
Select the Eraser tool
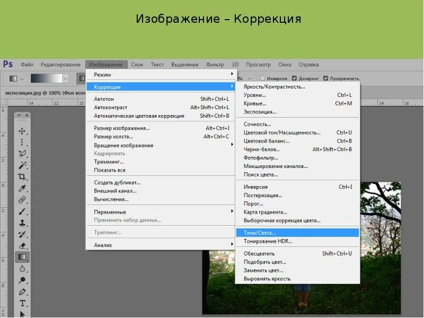[22, 246]
